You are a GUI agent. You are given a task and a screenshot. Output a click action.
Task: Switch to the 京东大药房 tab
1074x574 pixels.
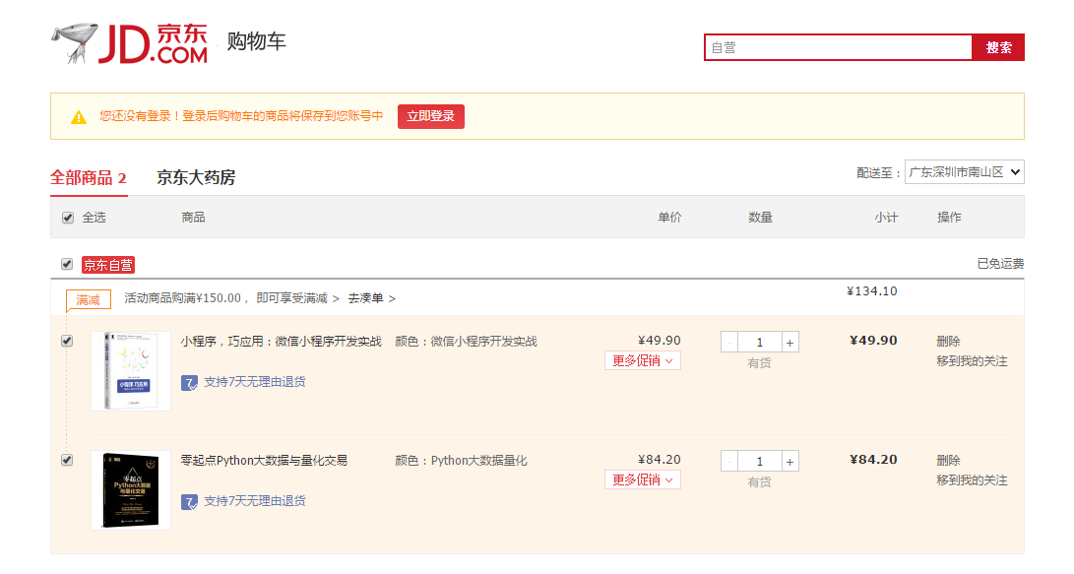point(198,177)
